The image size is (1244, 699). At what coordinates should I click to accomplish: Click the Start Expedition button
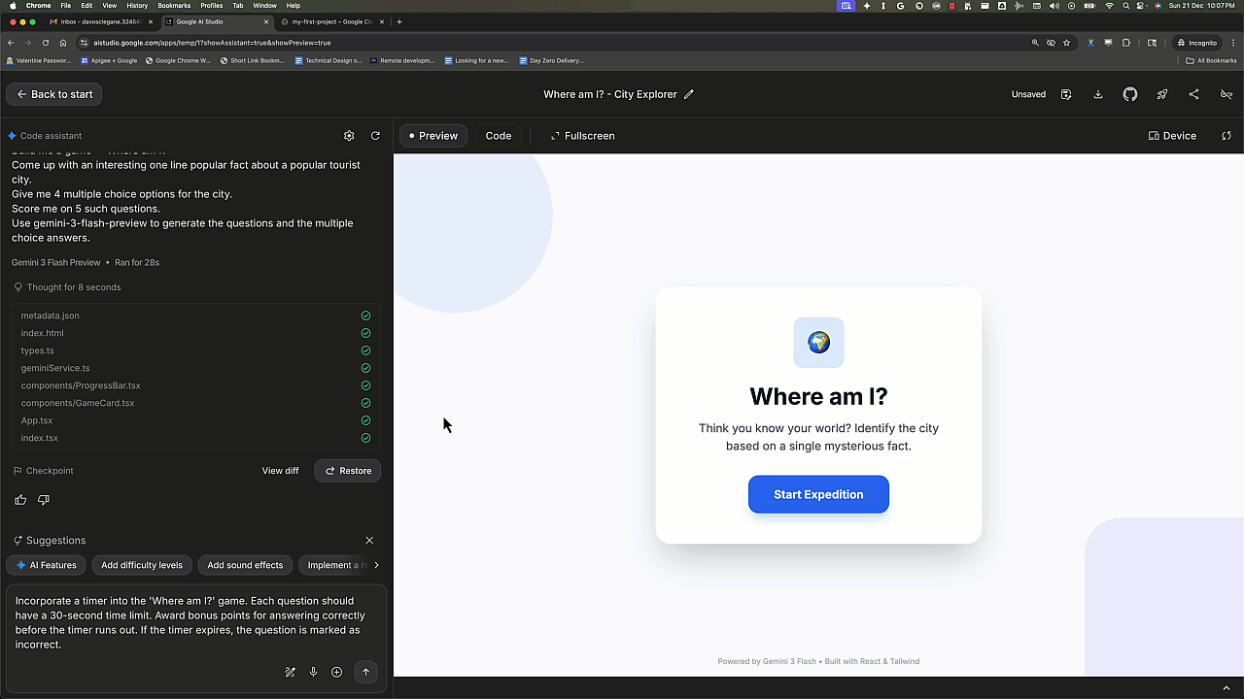click(818, 494)
